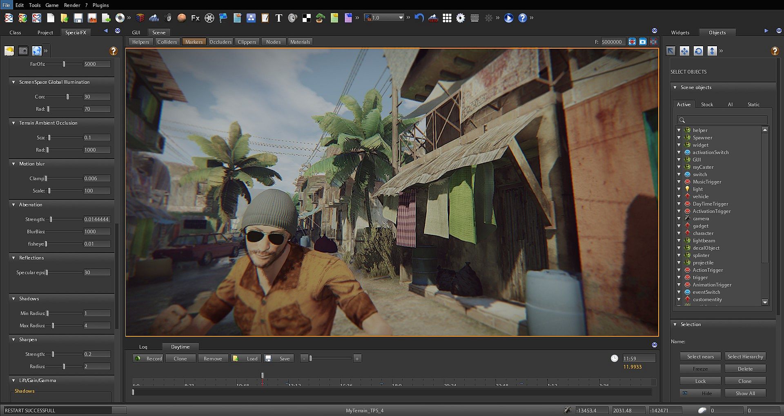Click the Rubik's cube toolbar icon
The height and width of the screenshot is (416, 784).
[x=140, y=18]
